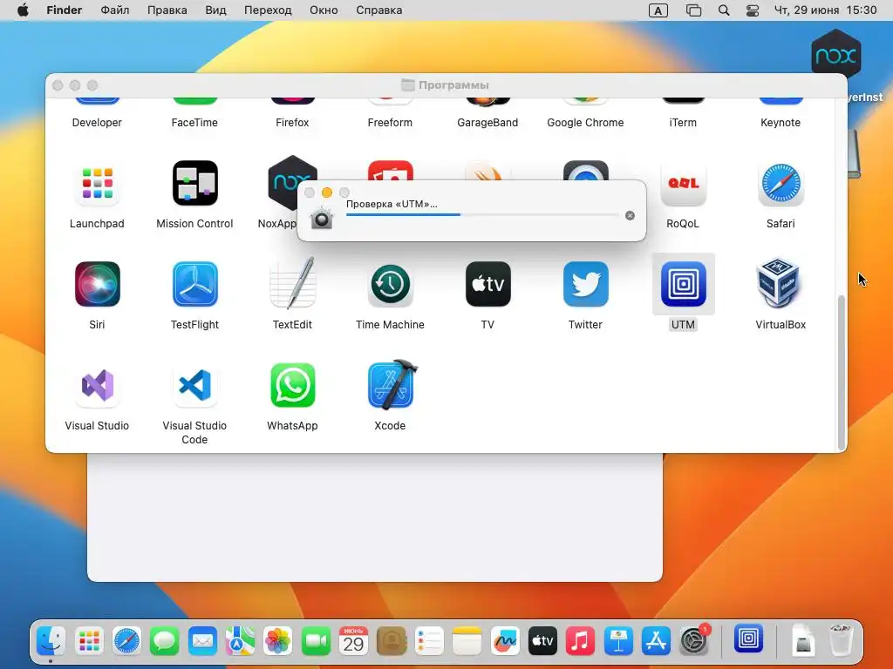Image resolution: width=893 pixels, height=669 pixels.
Task: Open Mail from the Dock
Action: click(202, 641)
